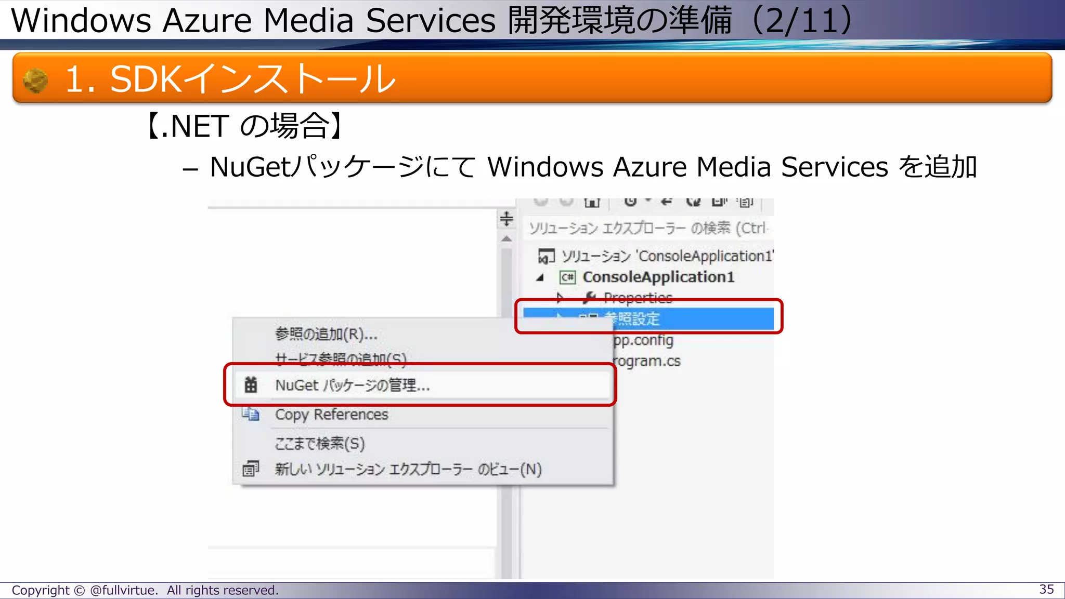
Task: Select ここまで検索(S) menu entry
Action: point(320,443)
